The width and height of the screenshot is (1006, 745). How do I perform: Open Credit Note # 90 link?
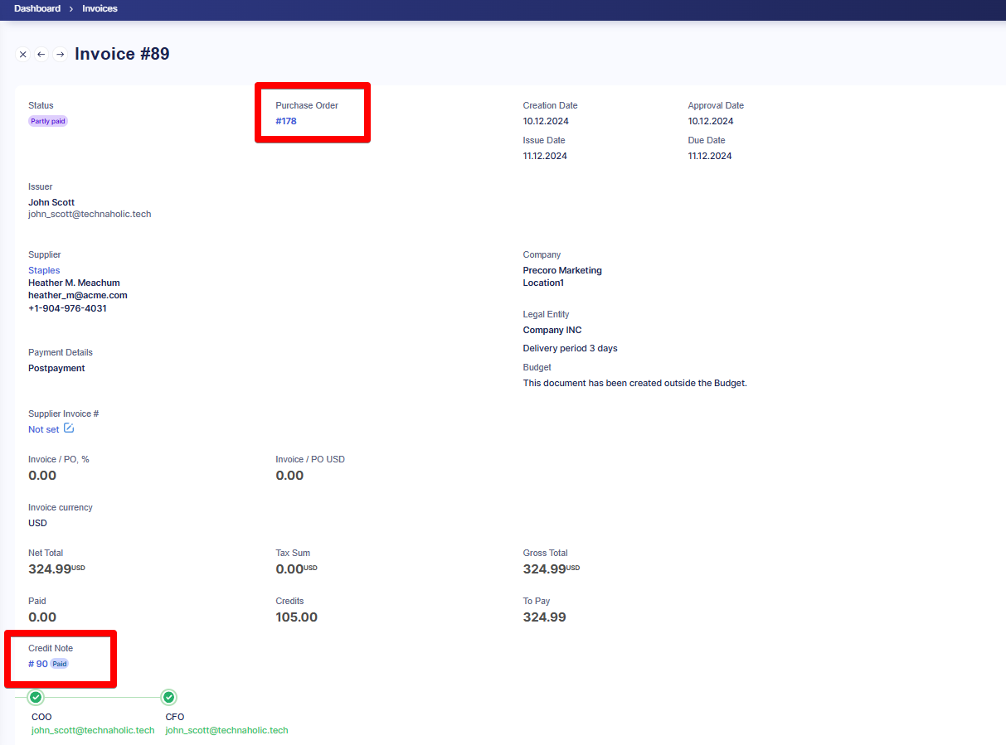pyautogui.click(x=38, y=664)
